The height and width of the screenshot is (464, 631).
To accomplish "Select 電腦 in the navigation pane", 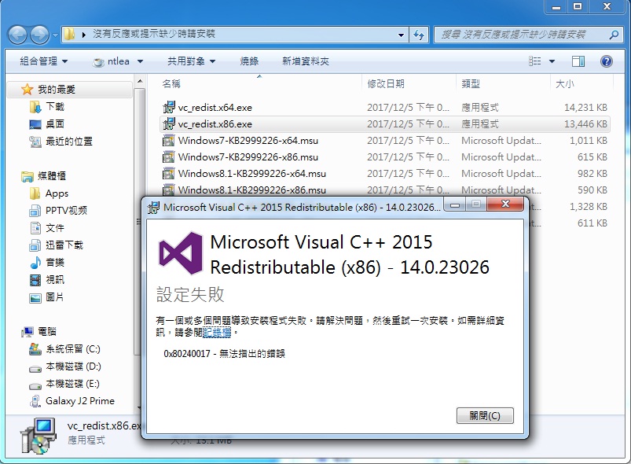I will tap(46, 332).
